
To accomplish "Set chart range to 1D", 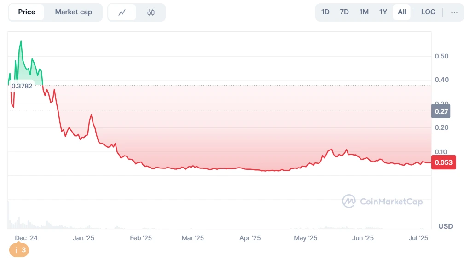I will point(325,12).
